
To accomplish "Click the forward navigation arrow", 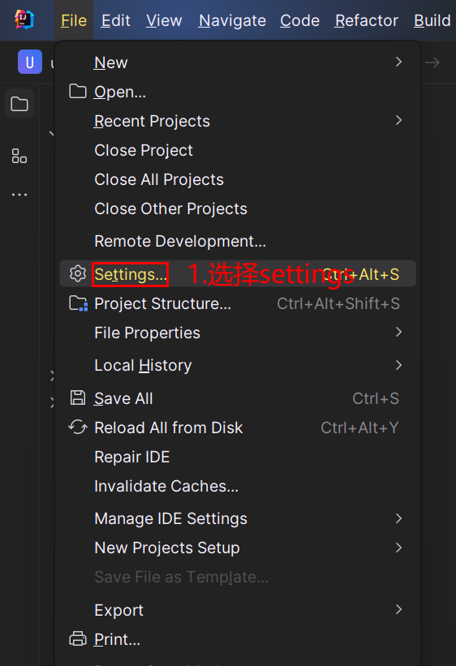I will [x=432, y=62].
